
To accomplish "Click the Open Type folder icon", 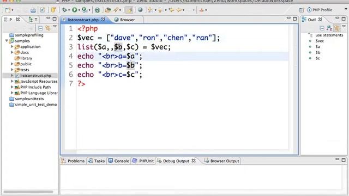I will tap(108, 10).
